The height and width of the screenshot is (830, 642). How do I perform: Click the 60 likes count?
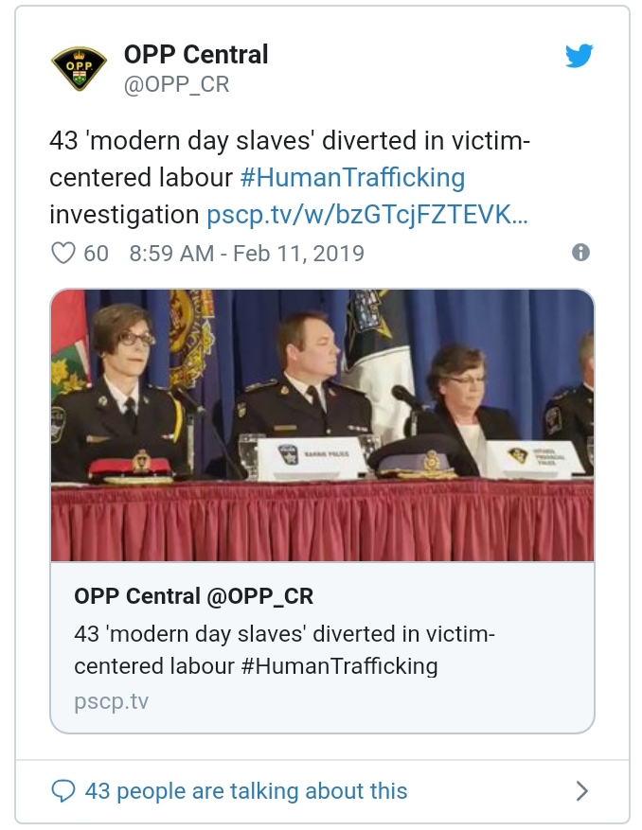coord(96,254)
